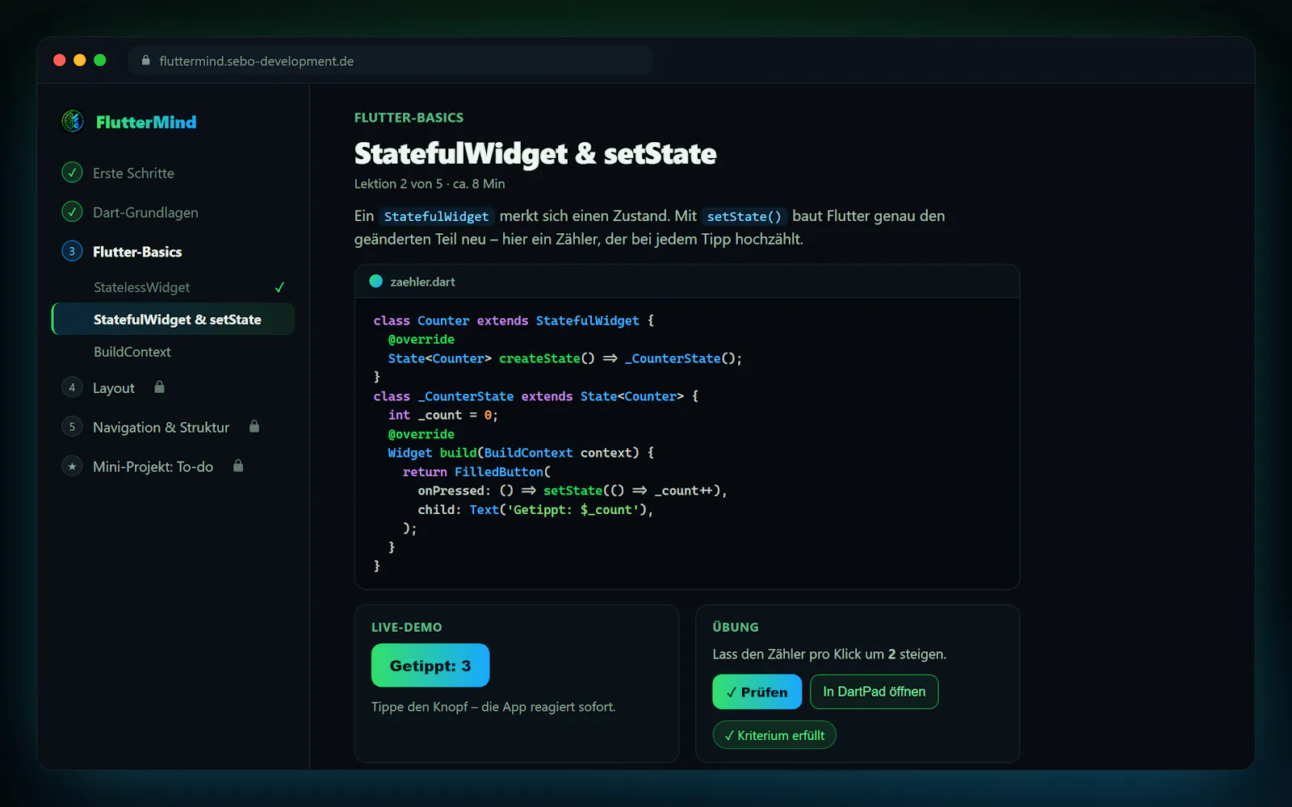Open the BuildContext lesson
The height and width of the screenshot is (807, 1292).
pos(132,352)
